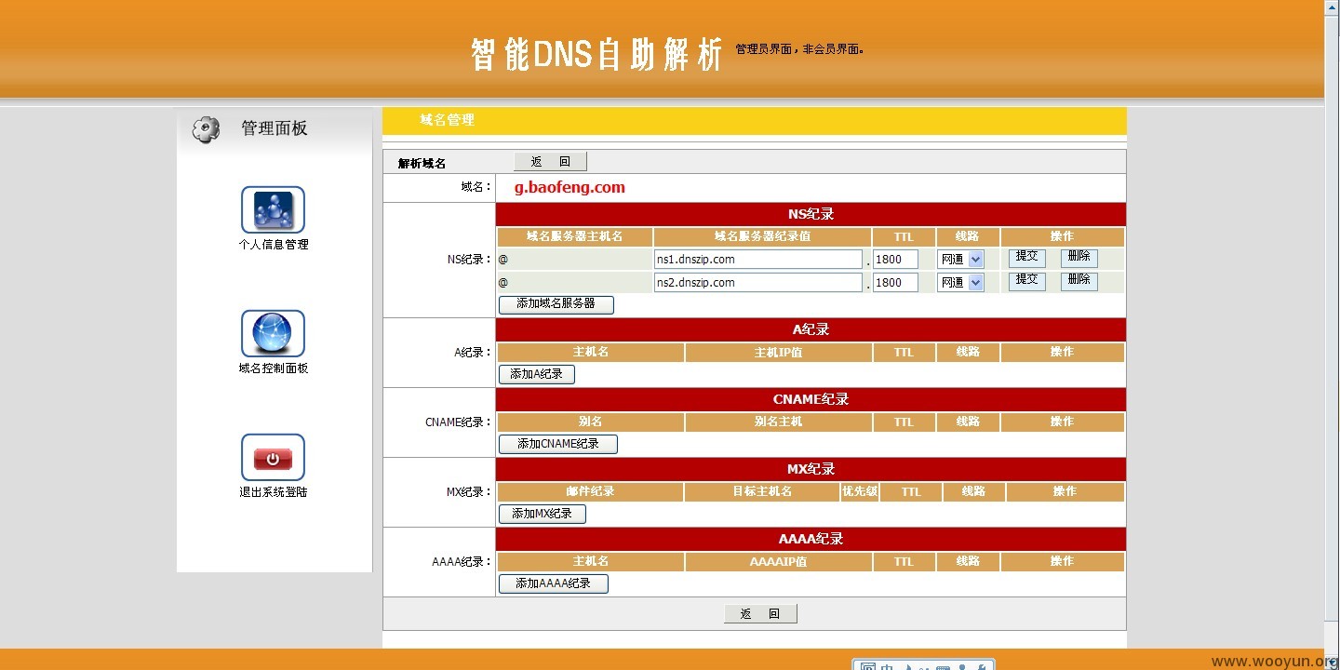Click the red A纪录 section title bar
The height and width of the screenshot is (670, 1340).
click(x=811, y=329)
